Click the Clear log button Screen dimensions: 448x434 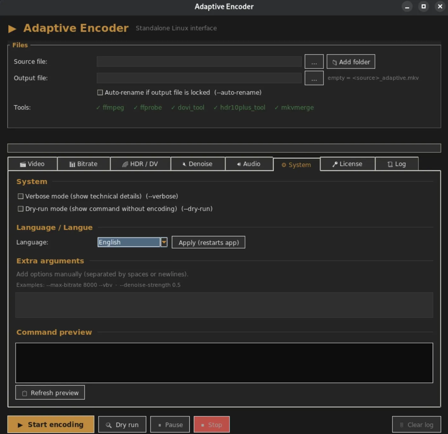417,425
